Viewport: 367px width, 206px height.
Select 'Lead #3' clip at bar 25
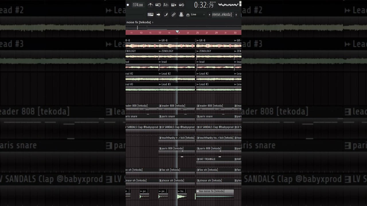[x=215, y=88]
